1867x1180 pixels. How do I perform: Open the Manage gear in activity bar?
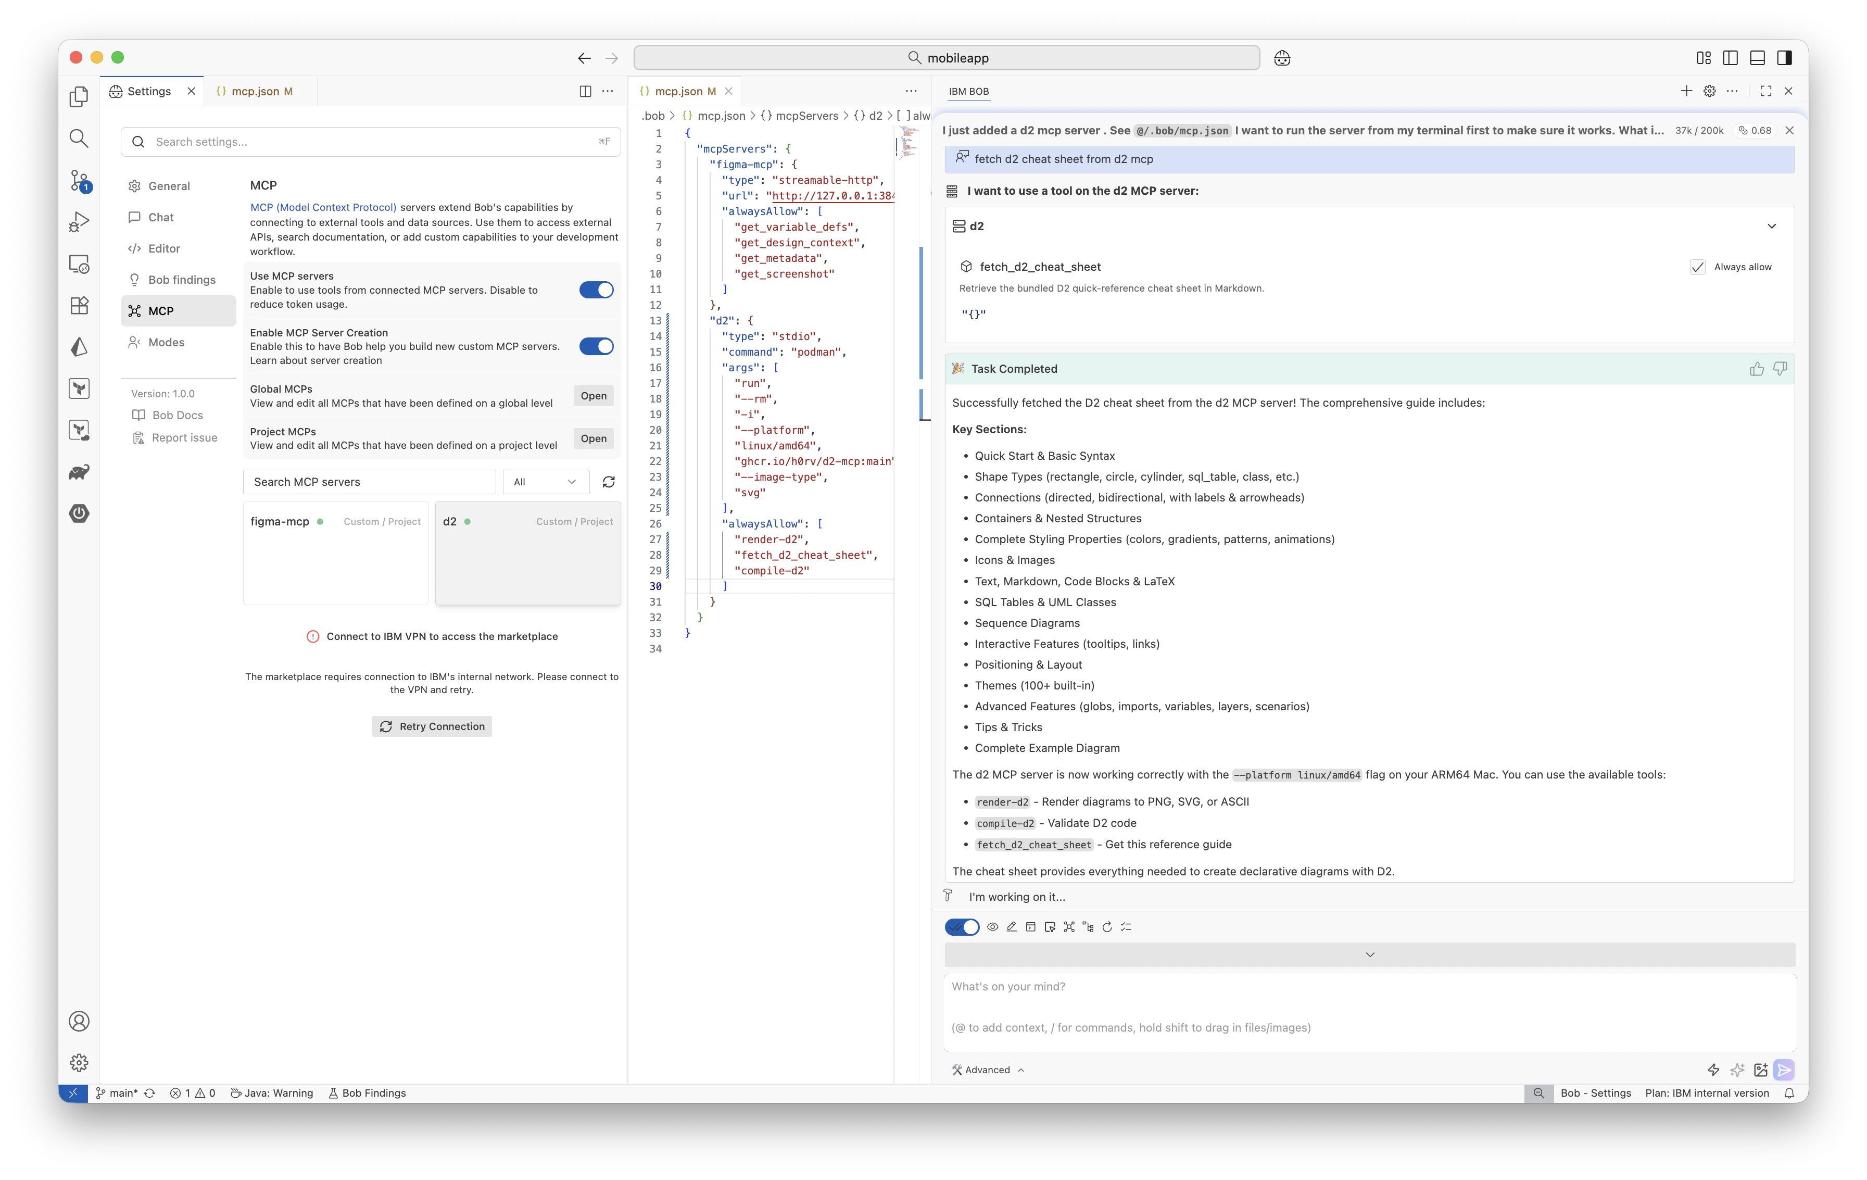[79, 1063]
